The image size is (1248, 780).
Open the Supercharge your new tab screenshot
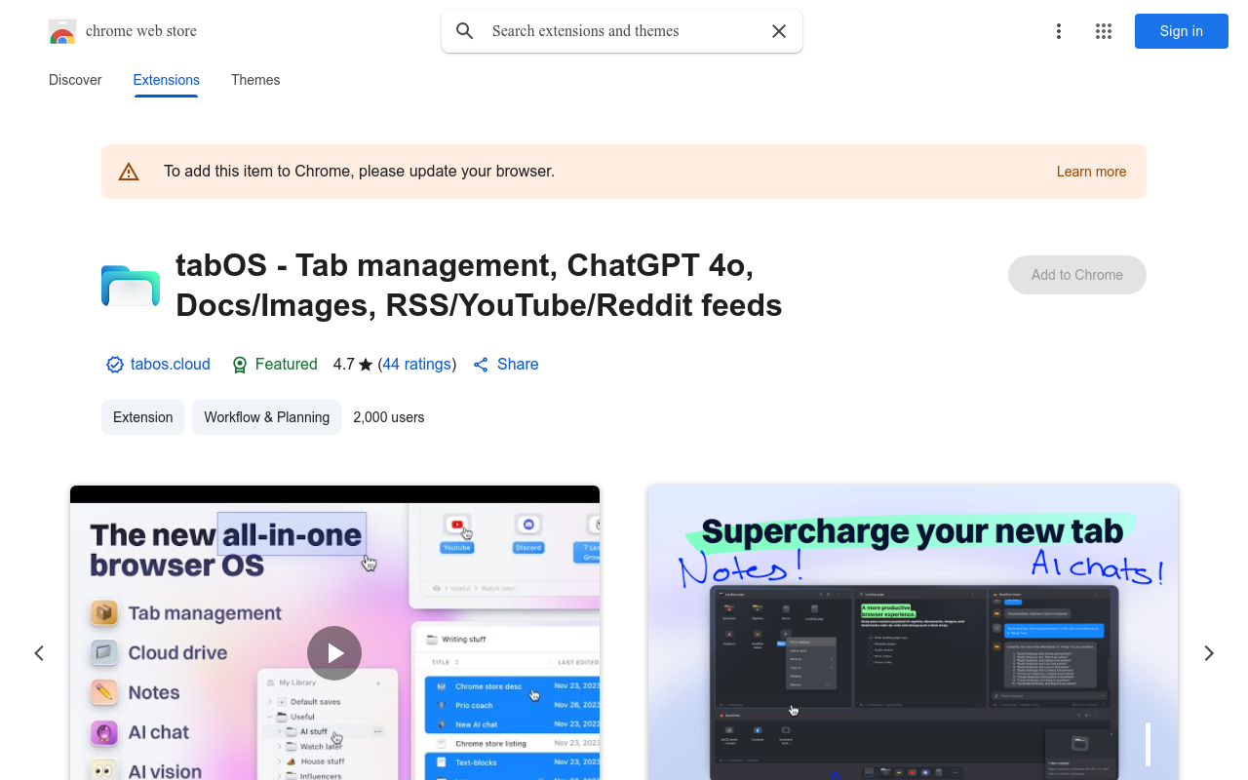pyautogui.click(x=913, y=633)
